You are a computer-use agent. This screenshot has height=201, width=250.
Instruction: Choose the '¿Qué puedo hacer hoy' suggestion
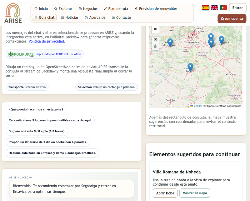point(36,109)
